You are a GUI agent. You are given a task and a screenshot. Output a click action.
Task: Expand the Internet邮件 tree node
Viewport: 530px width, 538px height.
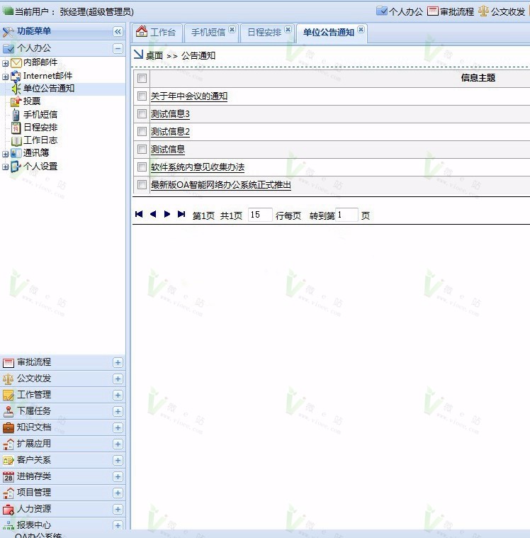(6, 77)
